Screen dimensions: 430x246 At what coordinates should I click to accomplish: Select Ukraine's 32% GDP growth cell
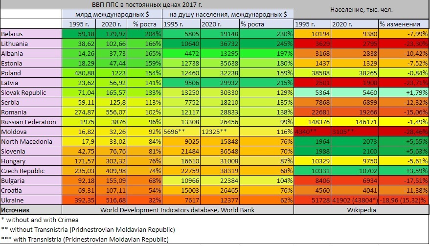click(x=144, y=201)
